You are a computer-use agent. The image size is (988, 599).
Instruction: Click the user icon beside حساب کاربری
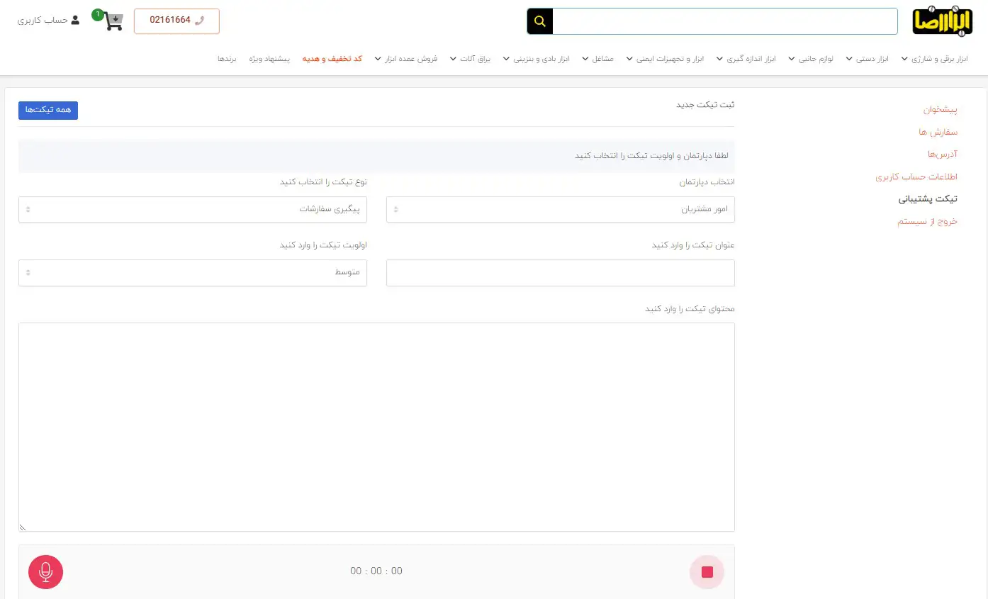[x=75, y=20]
